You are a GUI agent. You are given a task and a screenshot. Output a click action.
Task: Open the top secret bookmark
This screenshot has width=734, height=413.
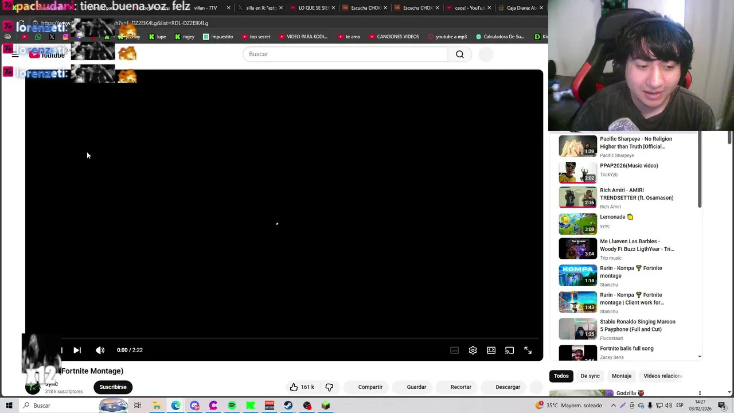256,37
